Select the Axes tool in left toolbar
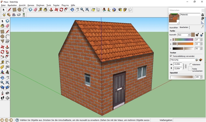This screenshot has width=206, height=122. [2, 72]
